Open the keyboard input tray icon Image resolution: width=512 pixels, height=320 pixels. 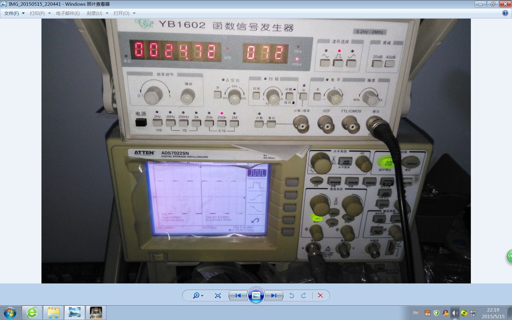click(416, 313)
